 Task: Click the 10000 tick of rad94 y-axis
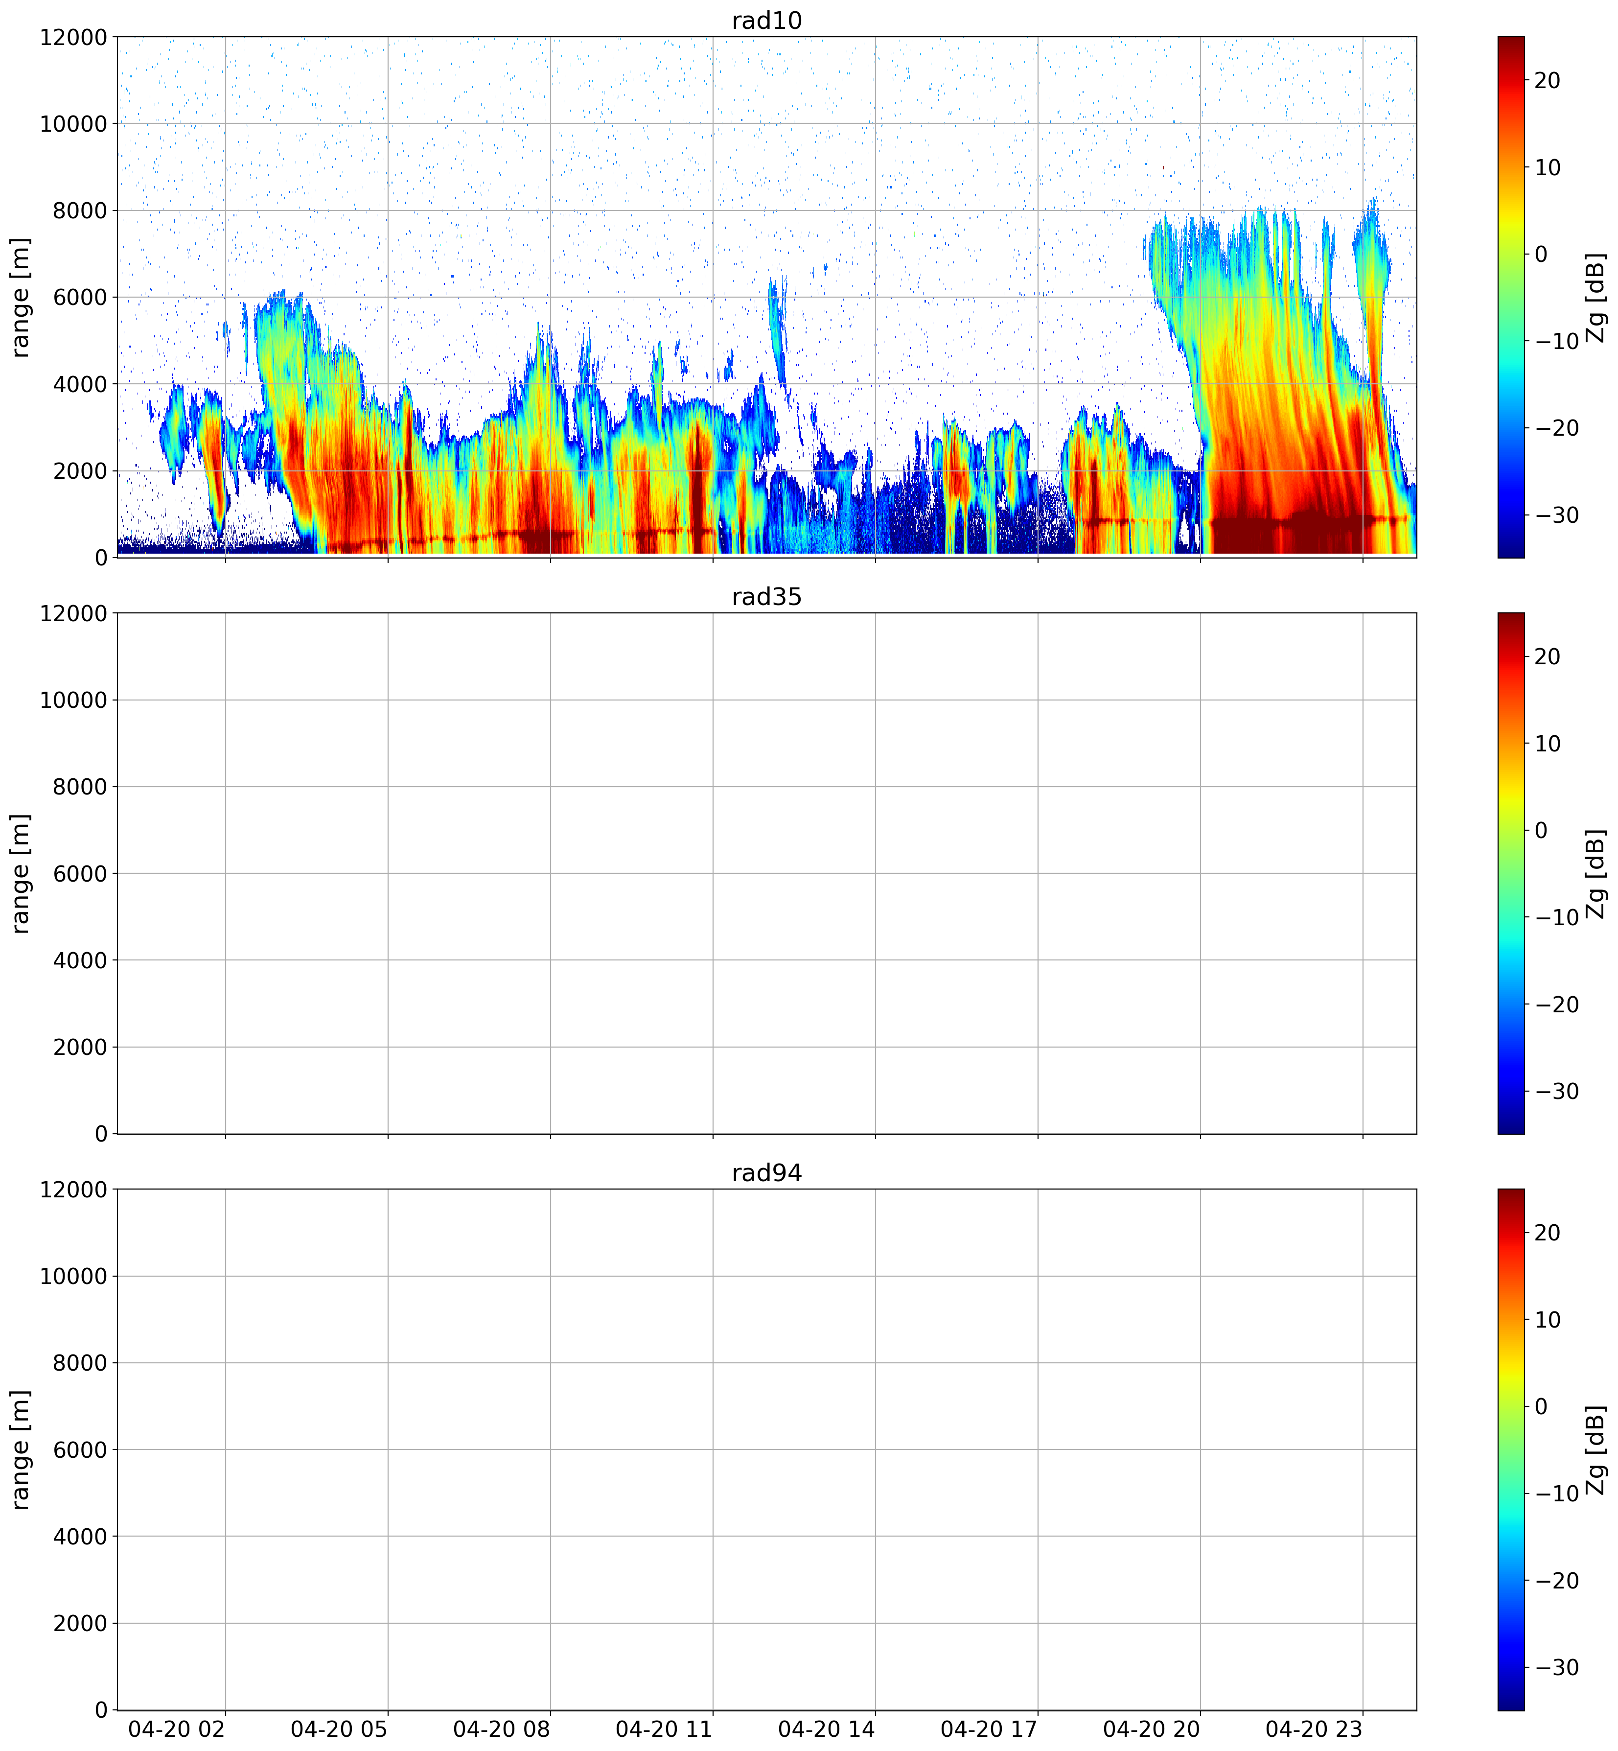(x=73, y=1276)
